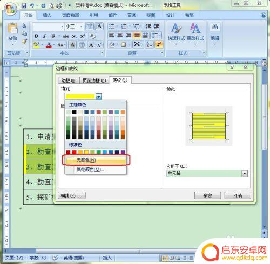Toggle Bold formatting

(36, 36)
